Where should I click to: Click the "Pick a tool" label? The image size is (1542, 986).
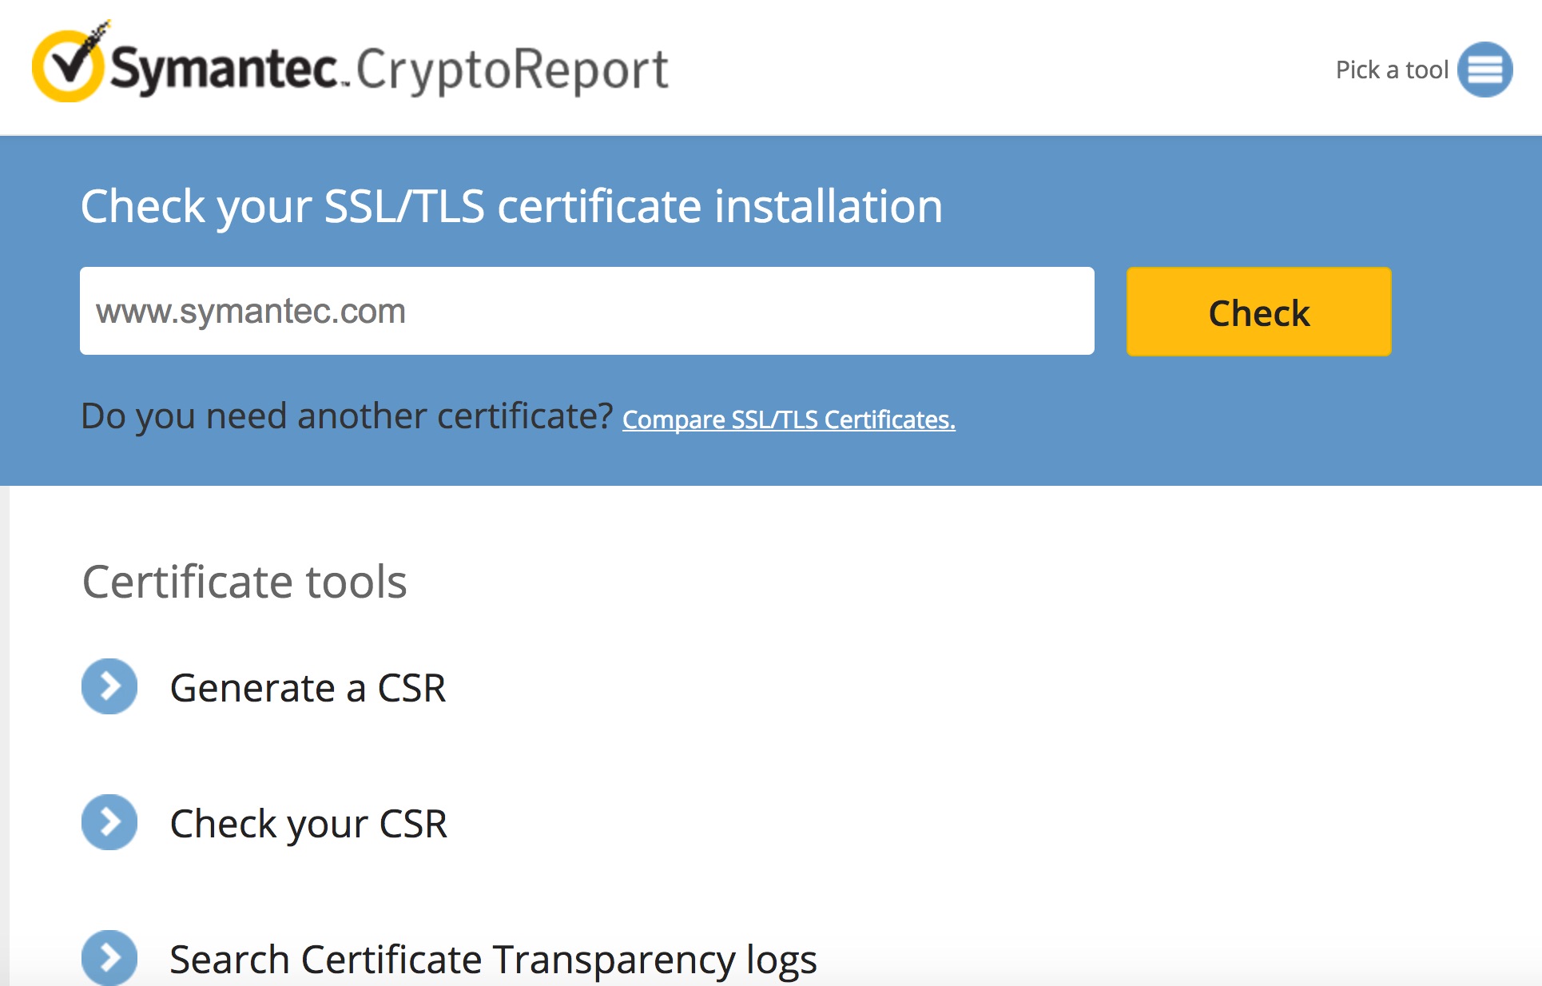click(x=1392, y=70)
